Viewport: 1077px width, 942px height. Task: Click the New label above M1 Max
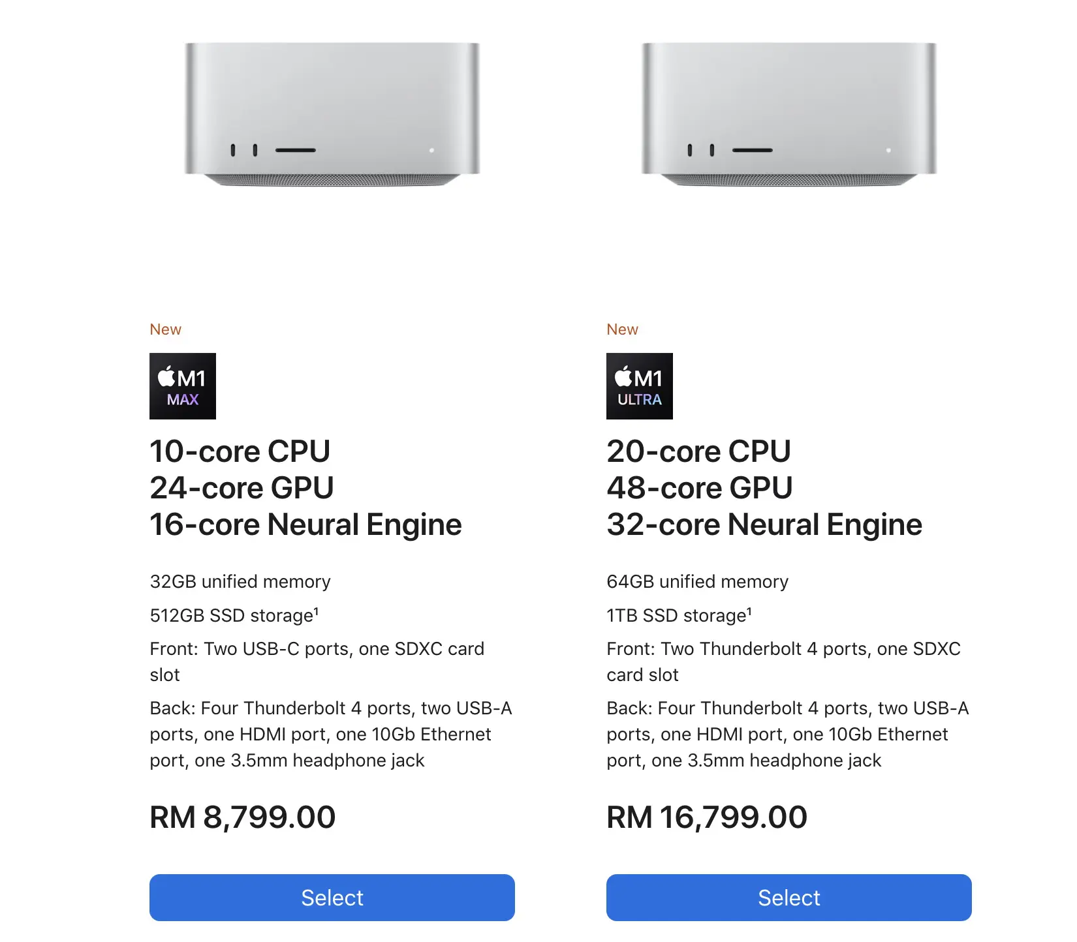click(x=166, y=329)
